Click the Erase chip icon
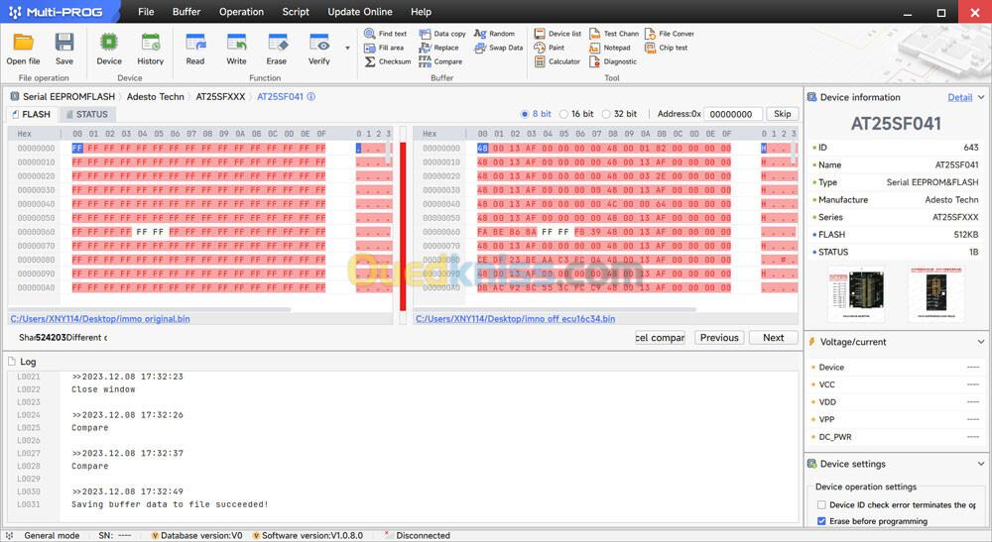The height and width of the screenshot is (542, 992). point(277,43)
